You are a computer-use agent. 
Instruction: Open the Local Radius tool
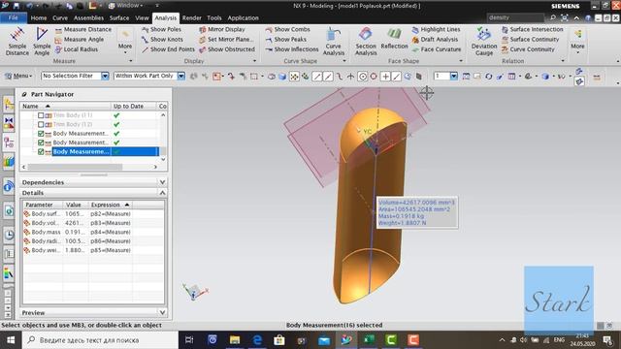pos(77,49)
